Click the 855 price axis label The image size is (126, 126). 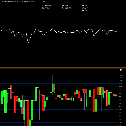pyautogui.click(x=120, y=106)
